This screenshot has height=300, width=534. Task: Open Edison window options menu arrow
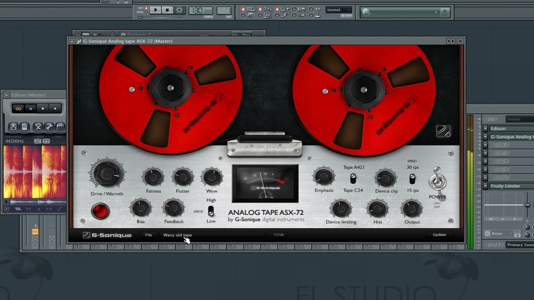tap(6, 95)
